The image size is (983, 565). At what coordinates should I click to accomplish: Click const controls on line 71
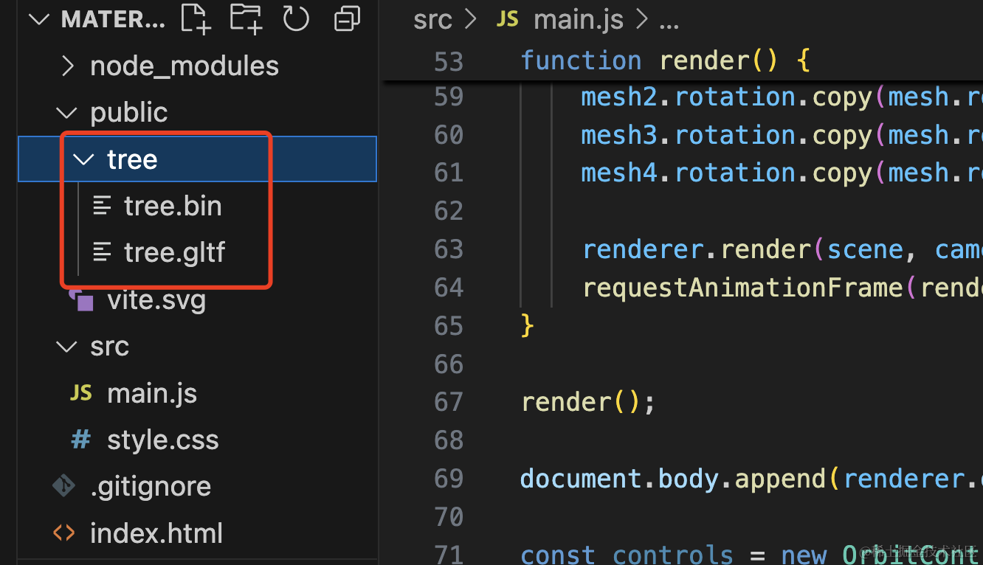pyautogui.click(x=627, y=555)
